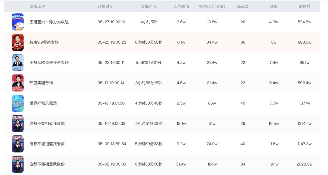Image resolution: width=328 pixels, height=175 pixels.
Task: Sort by 人气峰值 column header
Action: coord(181,6)
